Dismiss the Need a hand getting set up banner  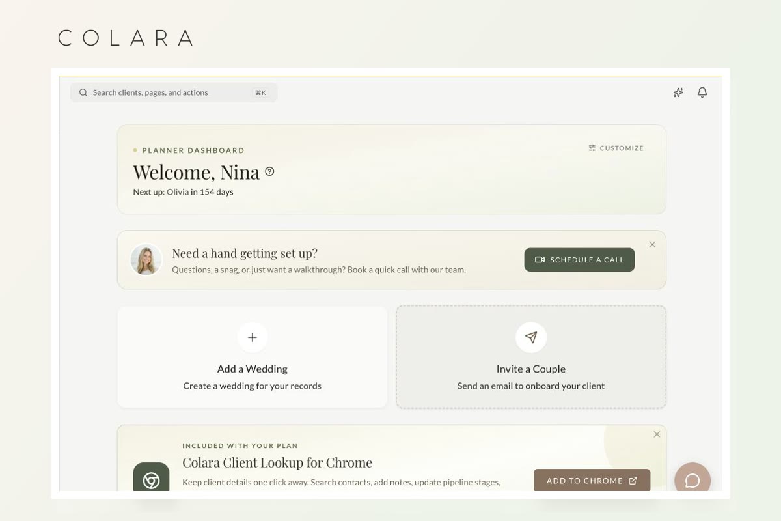(x=652, y=244)
